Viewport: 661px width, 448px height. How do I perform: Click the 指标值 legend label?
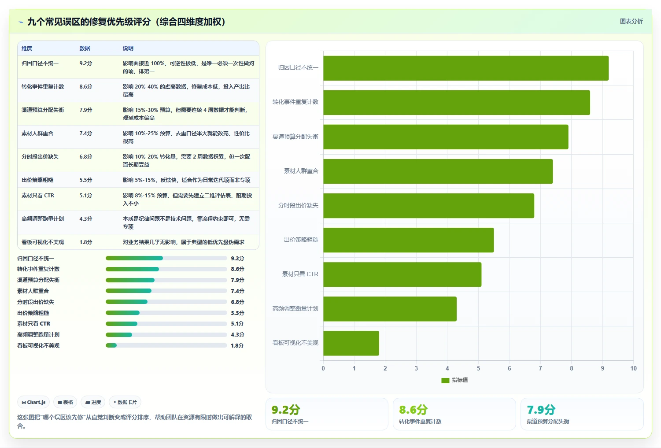(460, 380)
